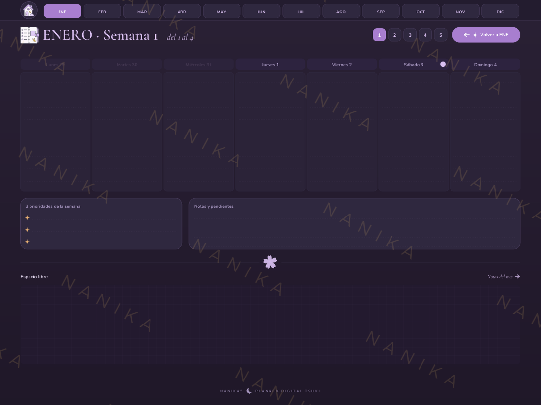Go to week 2 button
Screen dimensions: 541x405
click(395, 35)
